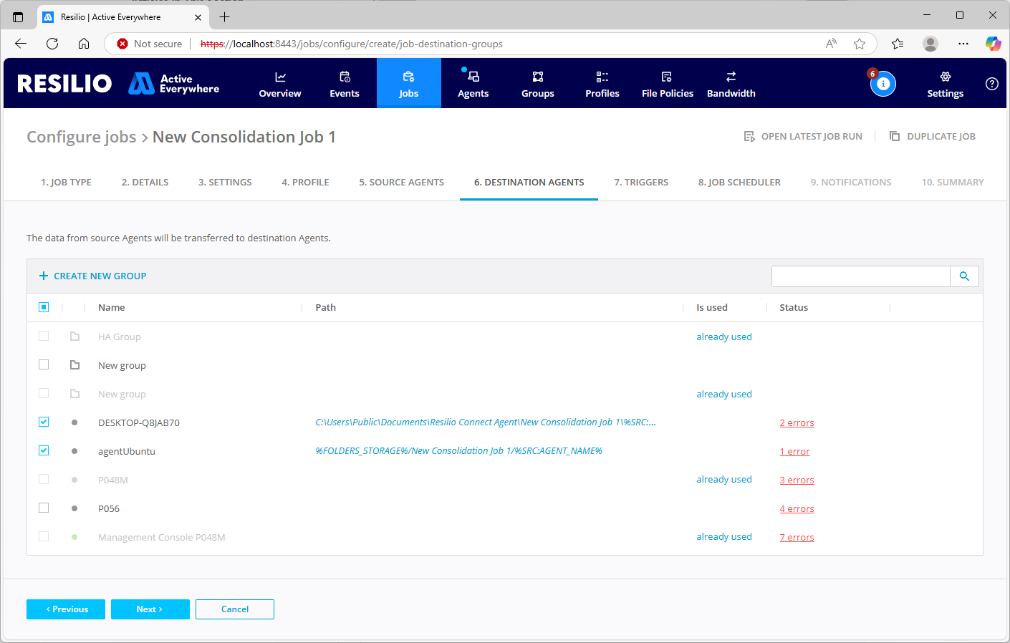
Task: Open the Profiles section
Action: coord(602,84)
